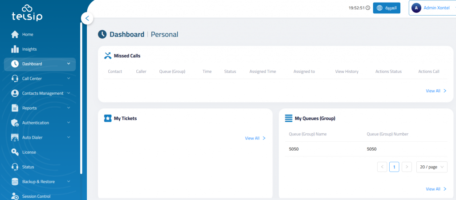The height and width of the screenshot is (200, 456).
Task: Click View All in My Tickets
Action: (x=255, y=138)
